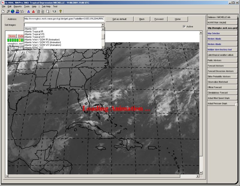Open the Reports menu
The height and width of the screenshot is (186, 240).
(18, 7)
